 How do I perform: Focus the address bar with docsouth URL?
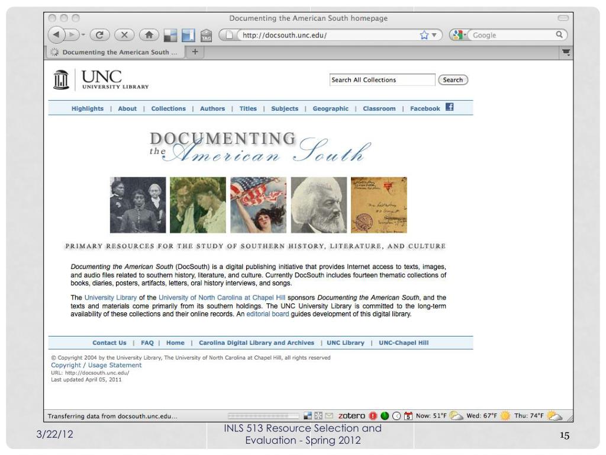(328, 35)
